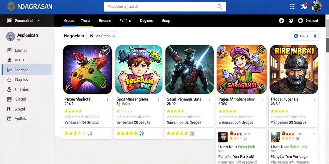Expand the Precensial dropdown

(x=39, y=21)
